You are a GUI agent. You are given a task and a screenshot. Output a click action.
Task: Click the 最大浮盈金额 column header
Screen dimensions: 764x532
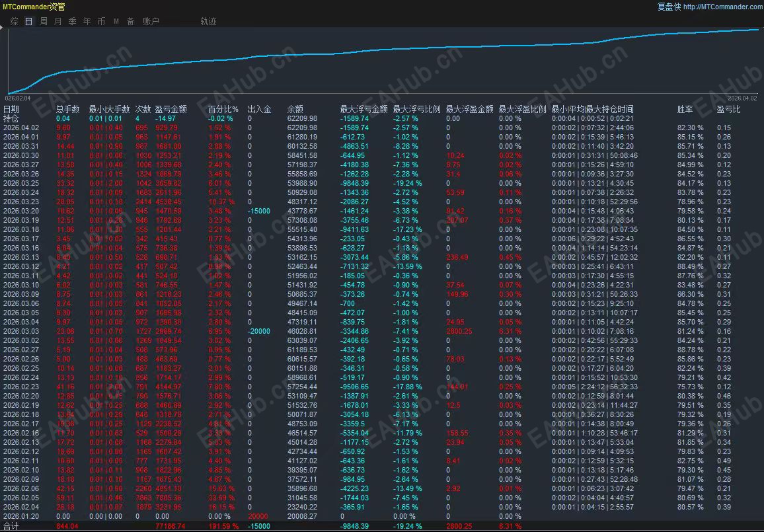(x=470, y=109)
